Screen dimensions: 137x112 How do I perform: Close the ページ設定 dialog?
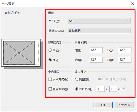[133, 4]
